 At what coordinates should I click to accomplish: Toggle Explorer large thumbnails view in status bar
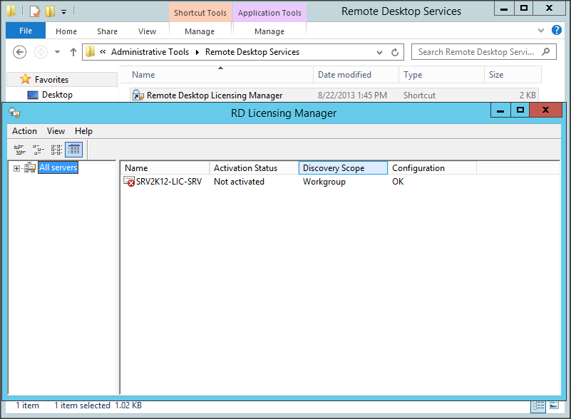(x=553, y=405)
